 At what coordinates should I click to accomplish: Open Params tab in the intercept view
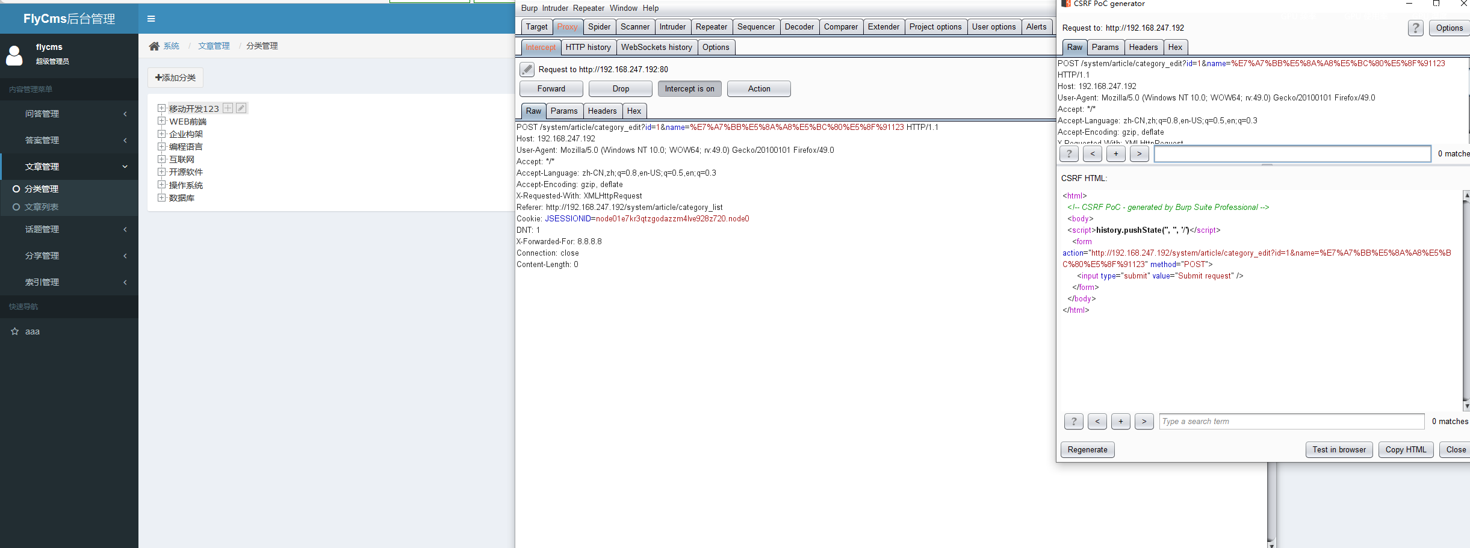[x=564, y=111]
